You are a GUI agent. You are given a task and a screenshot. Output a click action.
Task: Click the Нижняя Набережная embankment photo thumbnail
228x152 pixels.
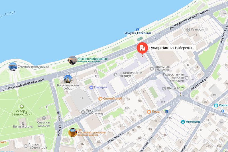72,60
